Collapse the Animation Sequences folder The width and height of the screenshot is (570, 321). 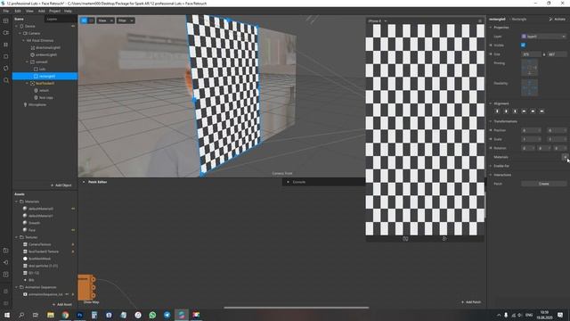(16, 287)
